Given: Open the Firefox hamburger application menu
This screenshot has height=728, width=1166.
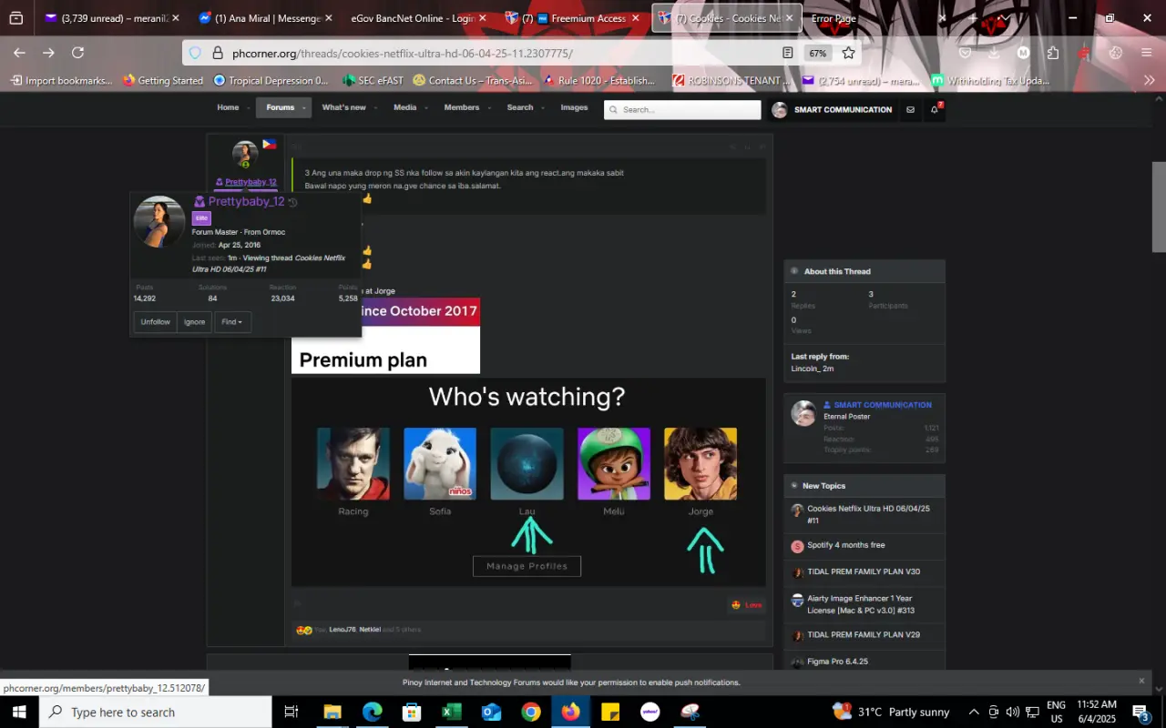Looking at the screenshot, I should point(1147,53).
